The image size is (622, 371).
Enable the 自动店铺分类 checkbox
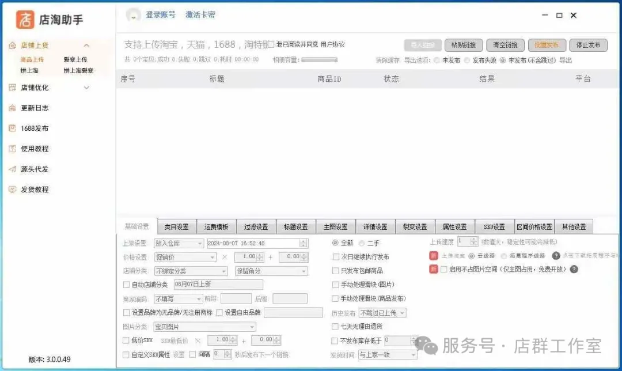127,285
